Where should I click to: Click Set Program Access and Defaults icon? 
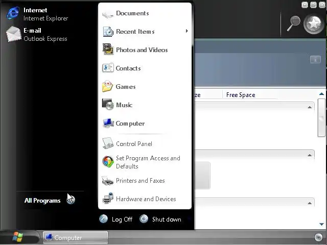pos(108,162)
